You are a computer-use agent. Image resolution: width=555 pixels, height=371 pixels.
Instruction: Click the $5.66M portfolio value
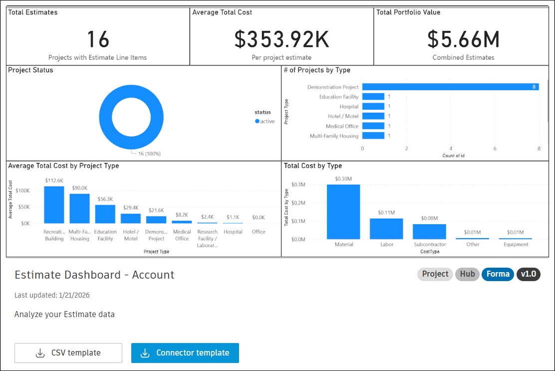click(x=463, y=39)
